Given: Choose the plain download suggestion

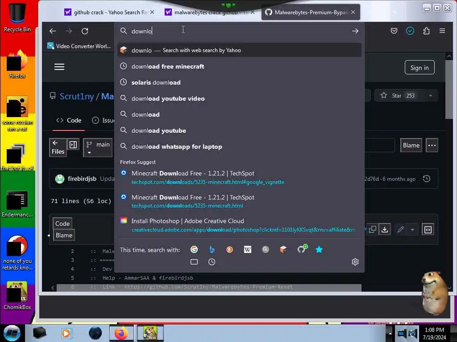Looking at the screenshot, I should 239,114.
